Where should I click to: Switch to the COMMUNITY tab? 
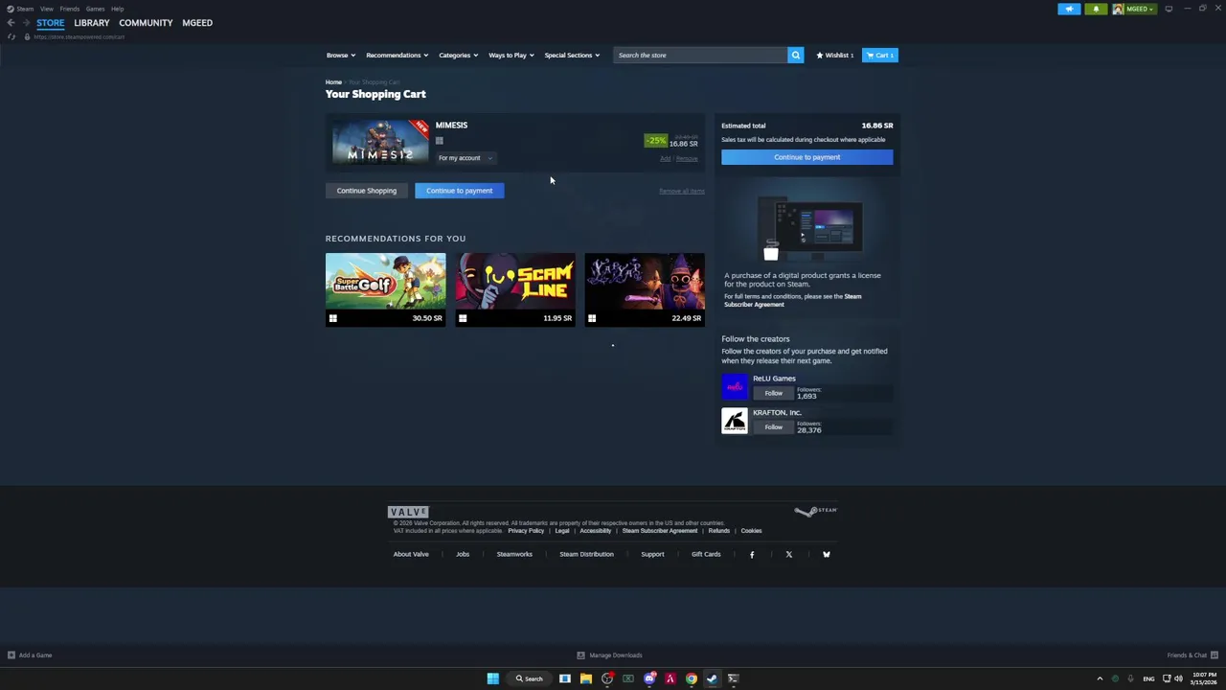click(146, 23)
